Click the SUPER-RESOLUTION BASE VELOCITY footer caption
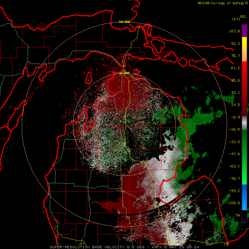The height and width of the screenshot is (249, 249). (x=124, y=247)
